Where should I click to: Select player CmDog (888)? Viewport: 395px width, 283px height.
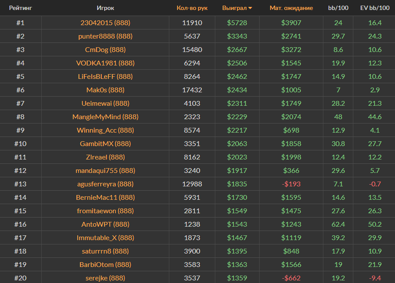(x=105, y=49)
